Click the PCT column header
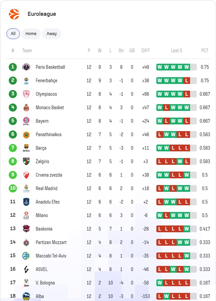The image size is (216, 301). tap(205, 51)
